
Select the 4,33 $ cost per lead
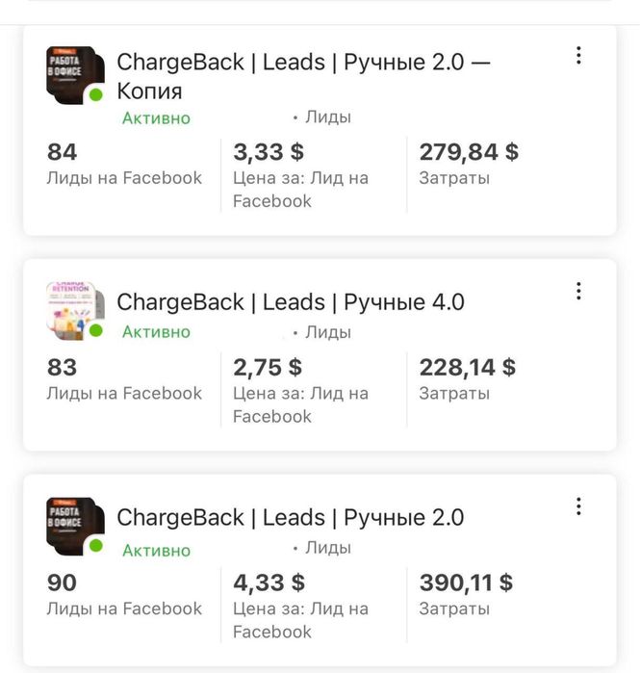[269, 583]
